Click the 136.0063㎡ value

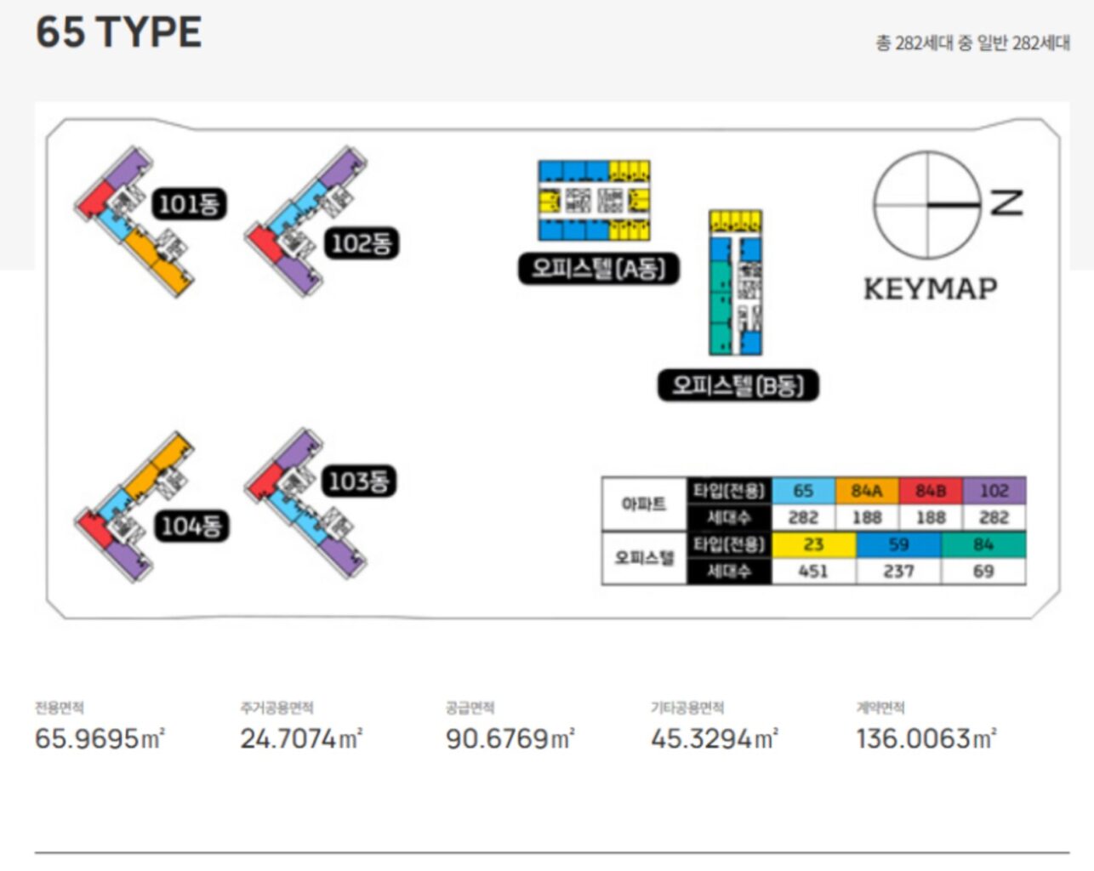(926, 738)
